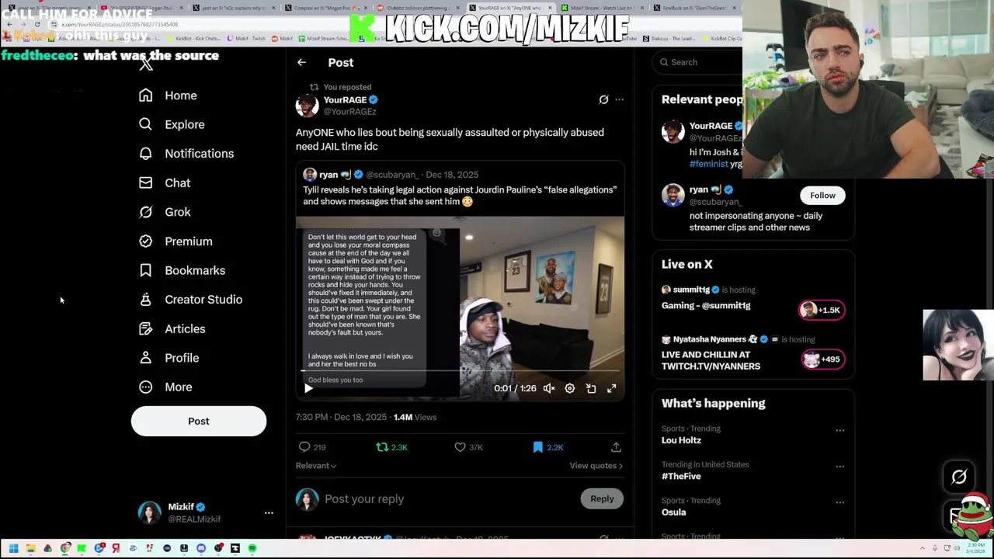Open picture-in-picture for the video

[x=590, y=388]
